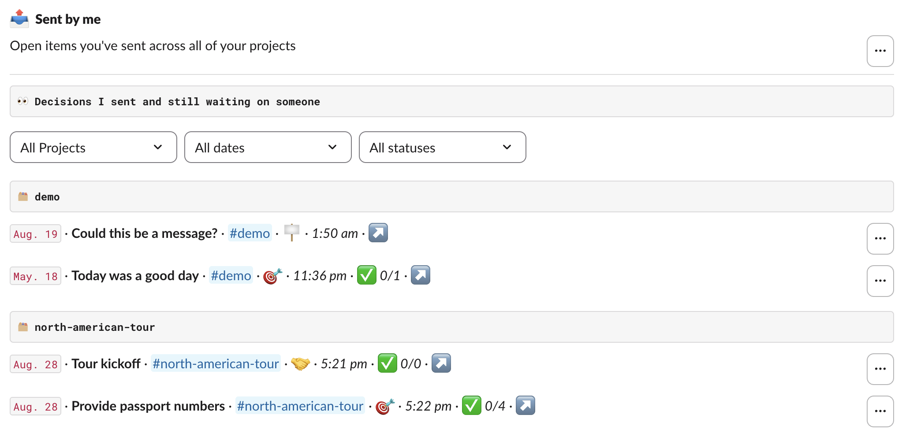Open the overflow menu for Sent by me header
902x437 pixels.
click(880, 51)
